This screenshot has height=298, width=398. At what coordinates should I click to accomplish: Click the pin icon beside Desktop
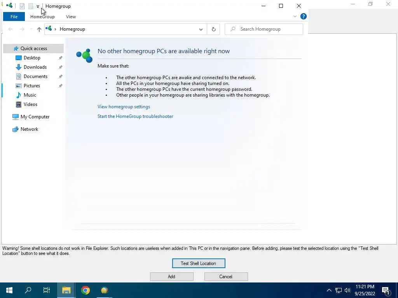[x=60, y=58]
